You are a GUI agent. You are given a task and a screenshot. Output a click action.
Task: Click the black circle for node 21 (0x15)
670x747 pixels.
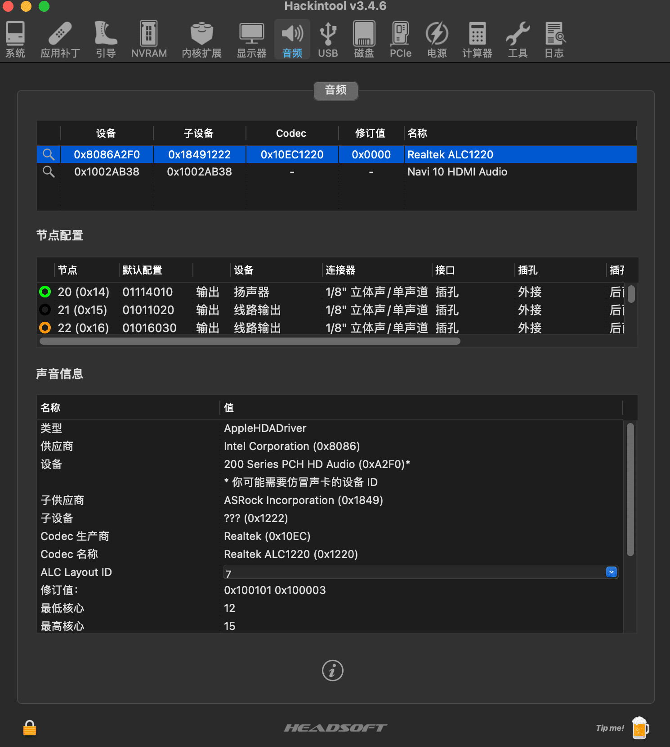[x=45, y=310]
